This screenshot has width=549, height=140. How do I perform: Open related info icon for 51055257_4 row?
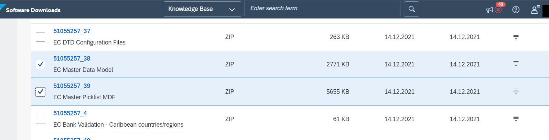pos(516,118)
